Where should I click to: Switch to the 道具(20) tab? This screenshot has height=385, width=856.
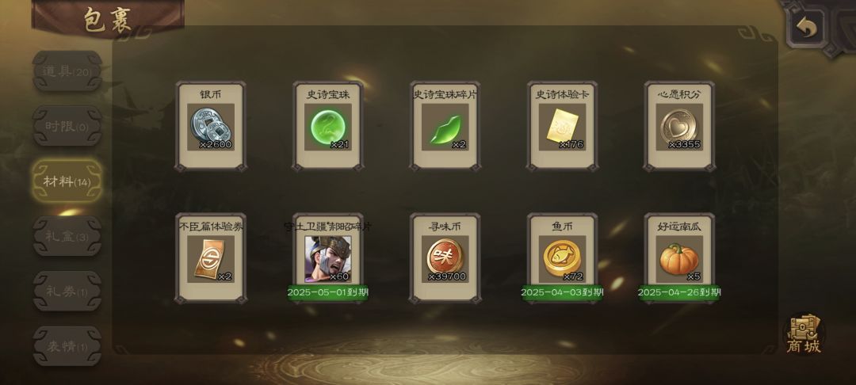[x=67, y=71]
